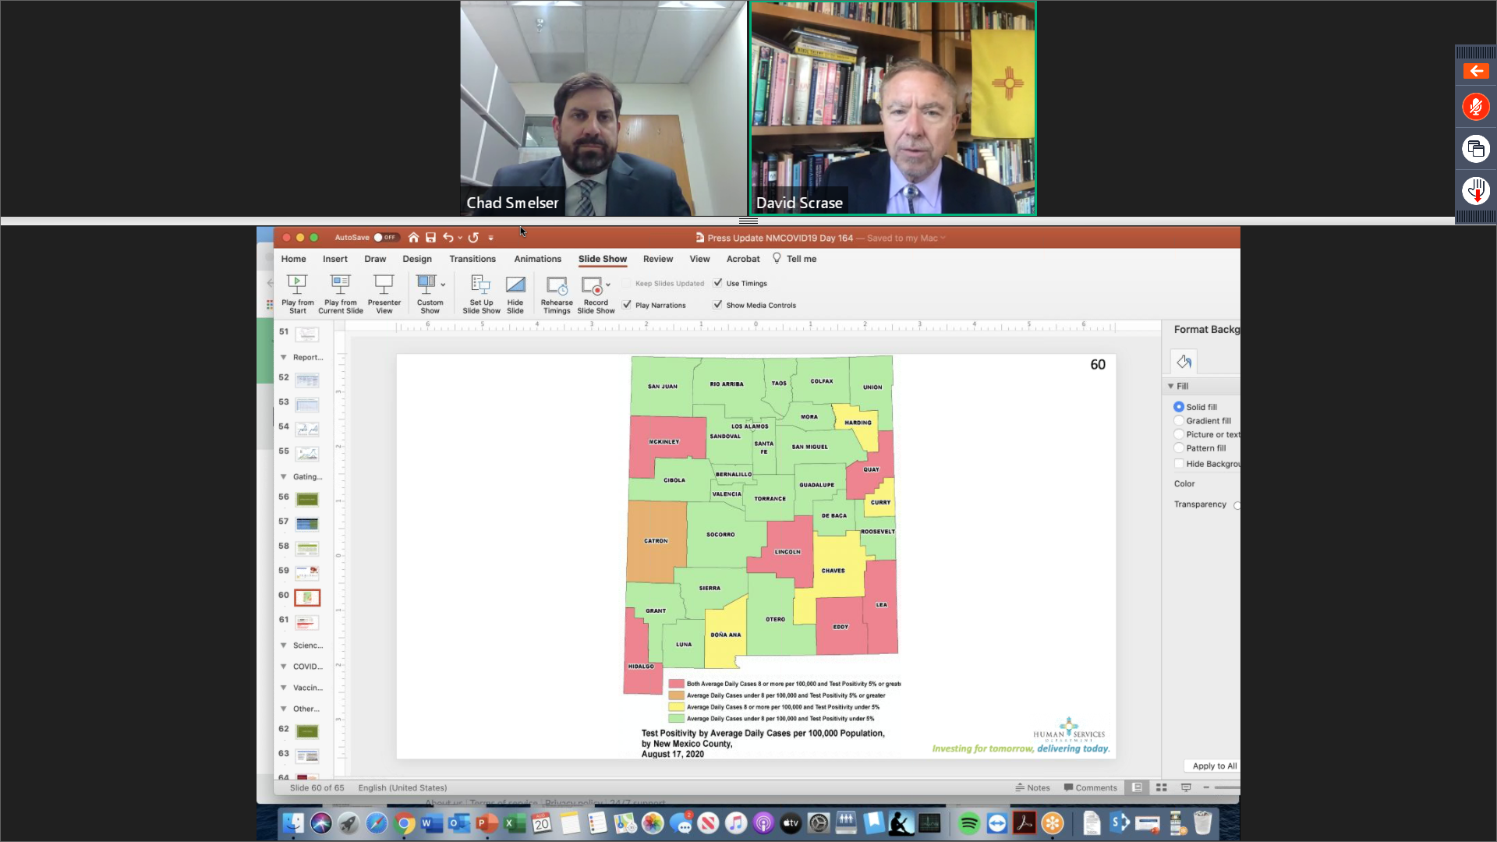Uncheck Show Media Controls
Viewport: 1497px width, 842px height.
718,305
